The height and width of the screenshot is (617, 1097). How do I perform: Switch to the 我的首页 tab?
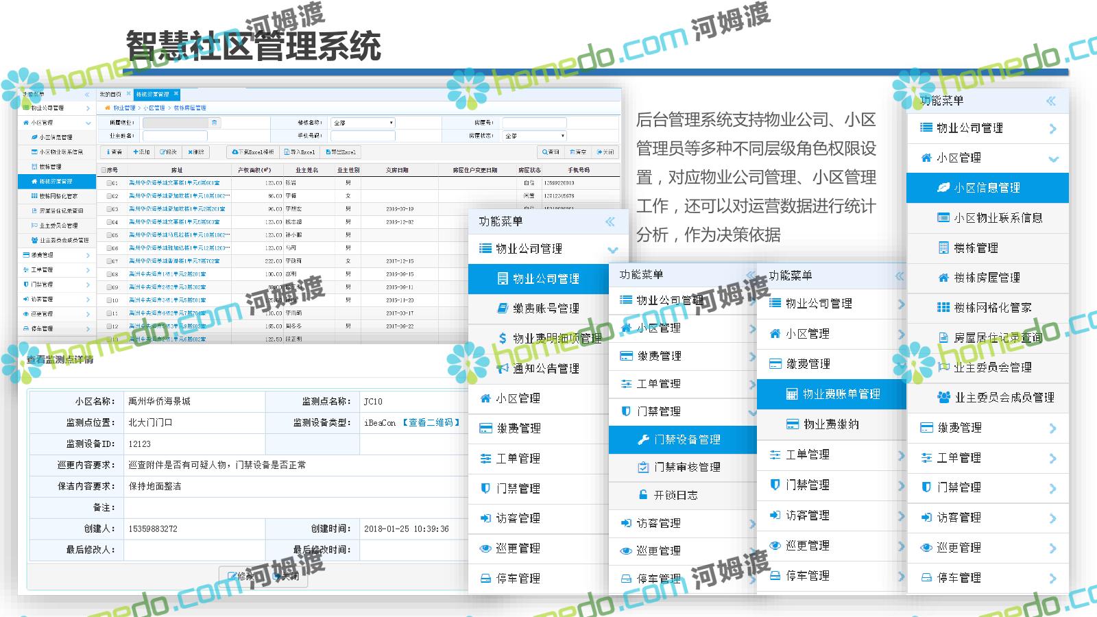click(x=111, y=95)
